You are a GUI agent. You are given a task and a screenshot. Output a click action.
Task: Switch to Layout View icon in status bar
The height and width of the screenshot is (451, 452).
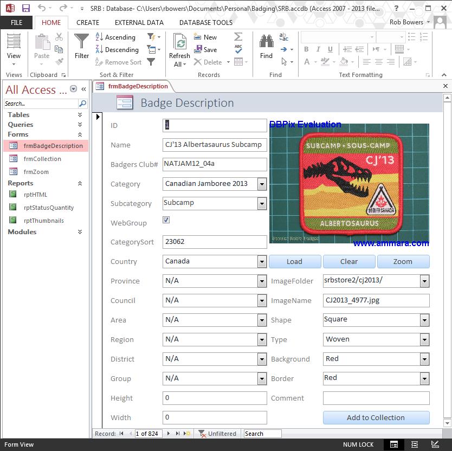pyautogui.click(x=414, y=444)
